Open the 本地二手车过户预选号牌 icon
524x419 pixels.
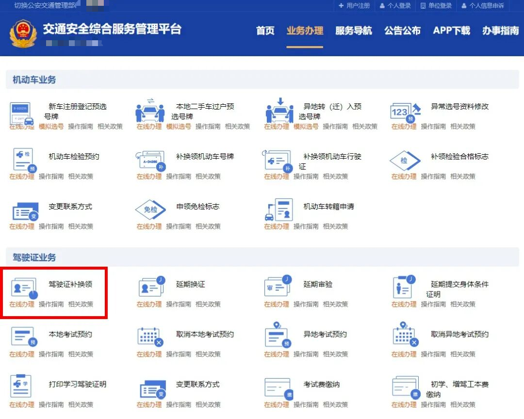(150, 111)
